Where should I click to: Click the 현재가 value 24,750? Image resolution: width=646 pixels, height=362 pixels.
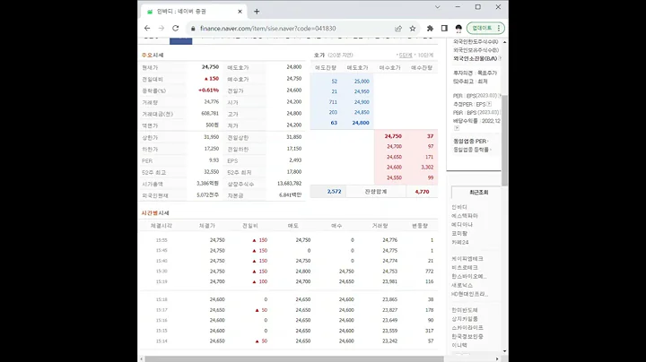(210, 66)
